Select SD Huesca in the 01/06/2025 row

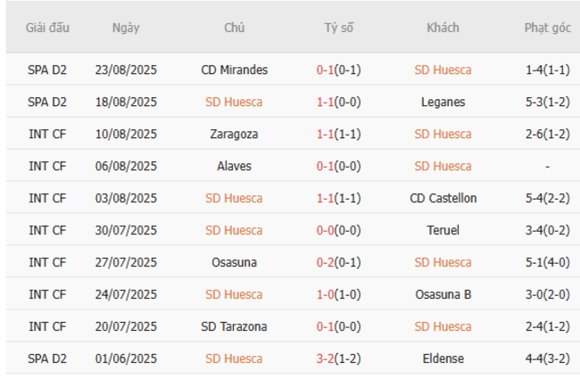point(234,358)
